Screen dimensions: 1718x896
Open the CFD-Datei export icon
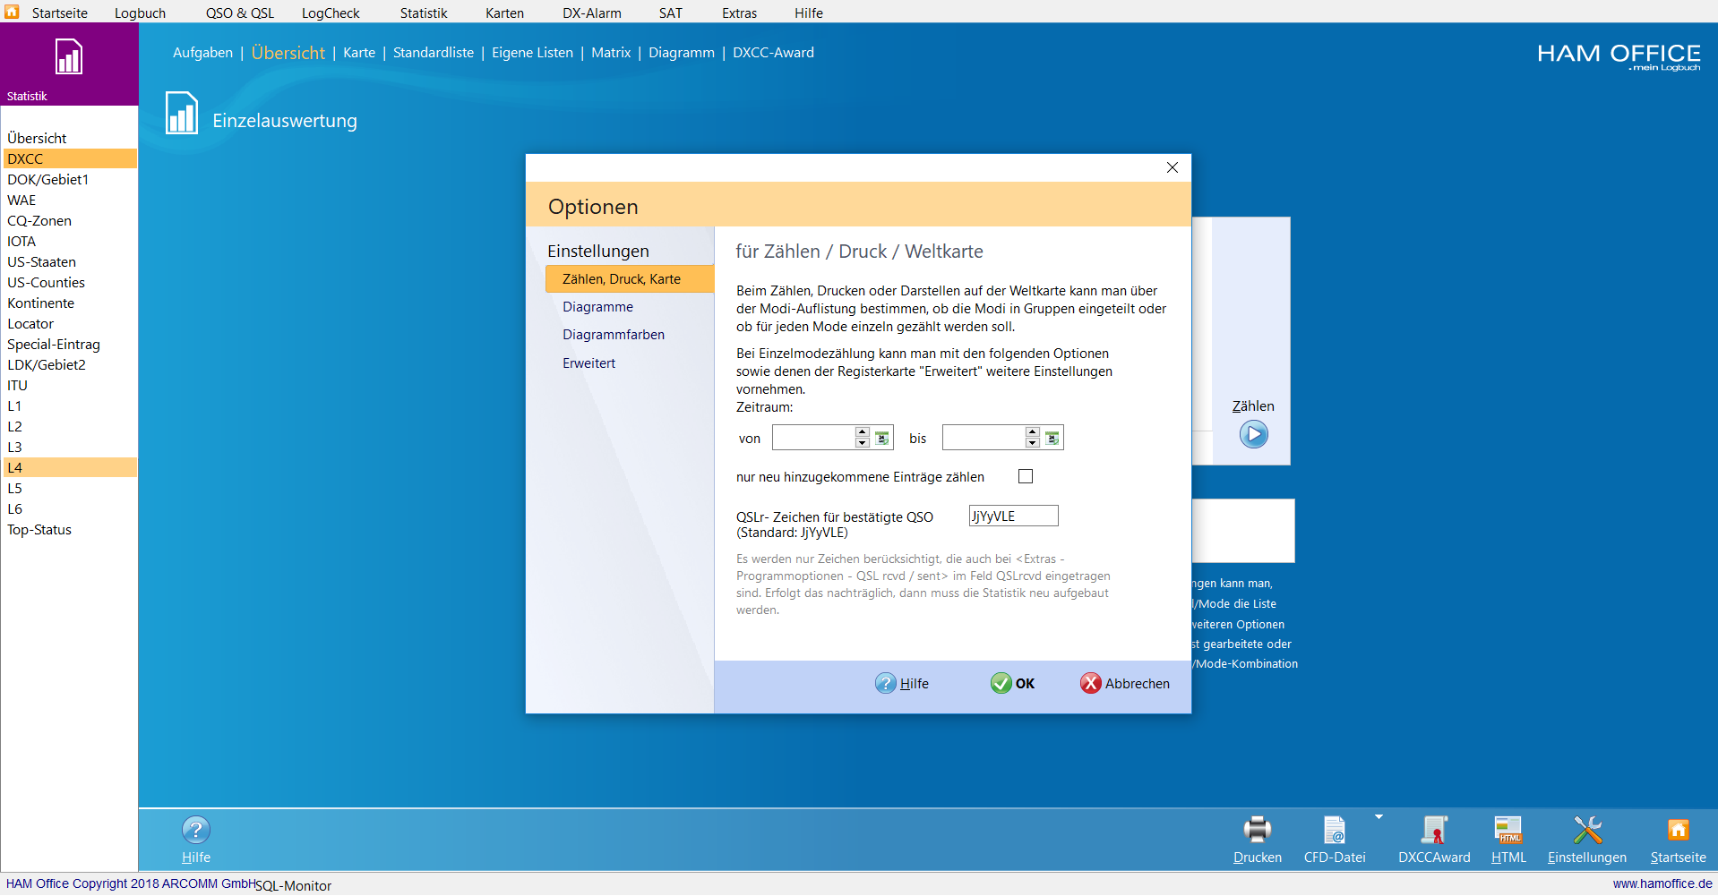coord(1334,830)
